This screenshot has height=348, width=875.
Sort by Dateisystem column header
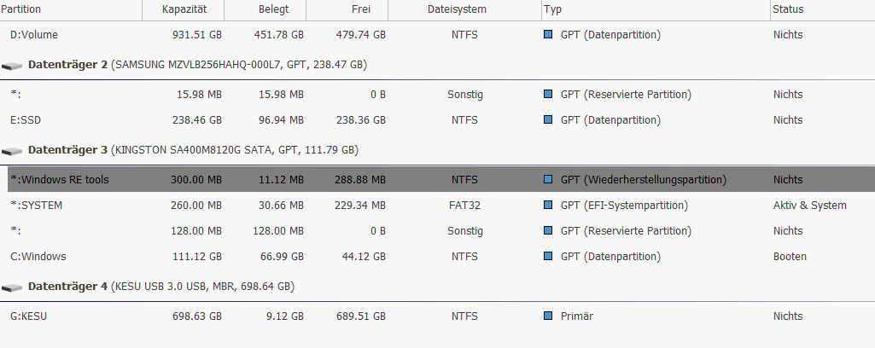coord(465,9)
